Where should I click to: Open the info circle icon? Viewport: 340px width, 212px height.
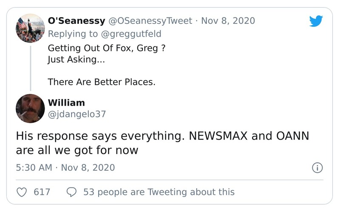[317, 168]
